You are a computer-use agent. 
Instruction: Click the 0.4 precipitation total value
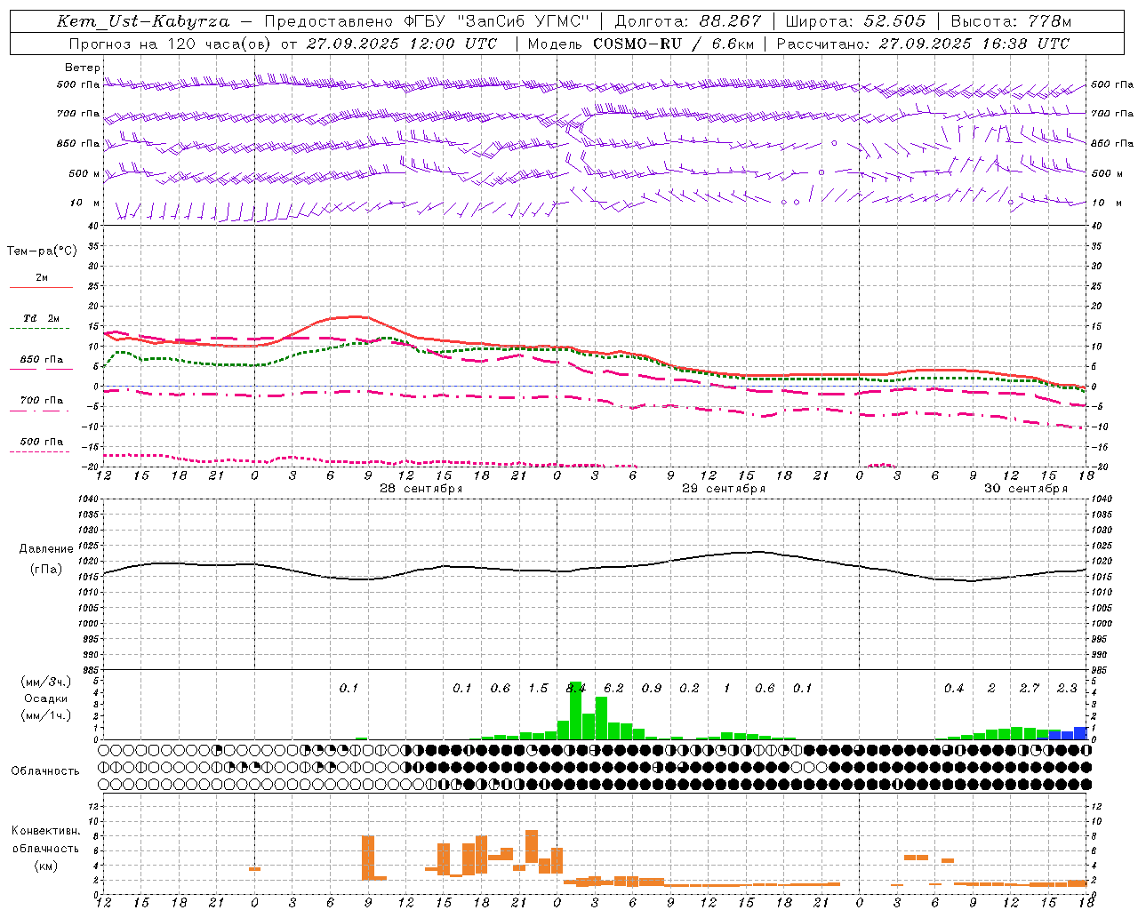click(954, 688)
